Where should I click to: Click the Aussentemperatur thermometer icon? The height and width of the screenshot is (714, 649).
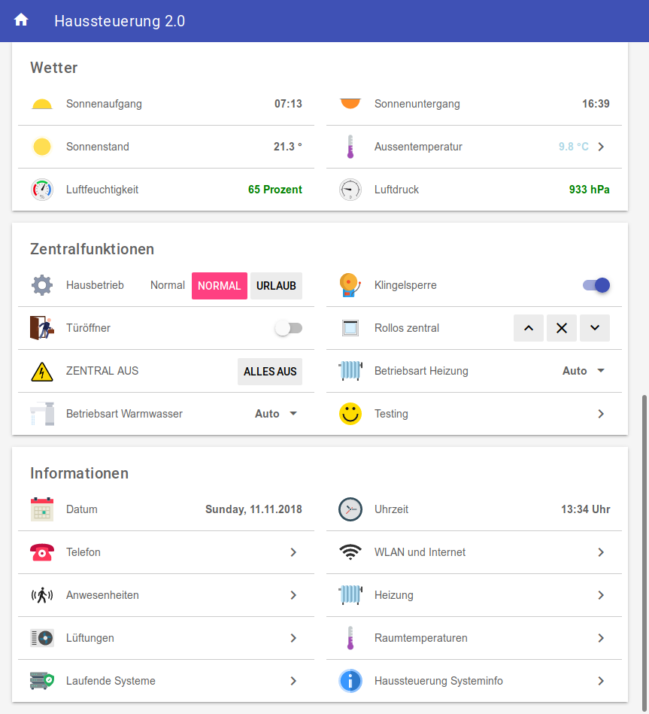tap(350, 147)
